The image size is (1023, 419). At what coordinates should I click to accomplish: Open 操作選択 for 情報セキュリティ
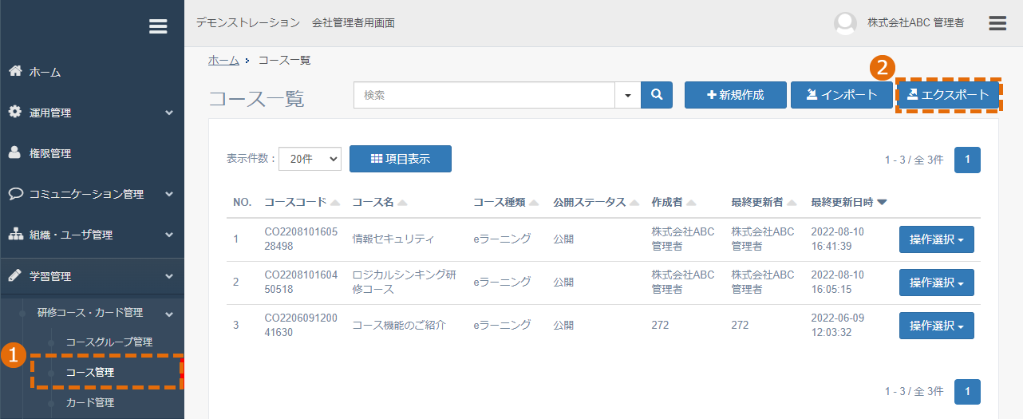936,239
